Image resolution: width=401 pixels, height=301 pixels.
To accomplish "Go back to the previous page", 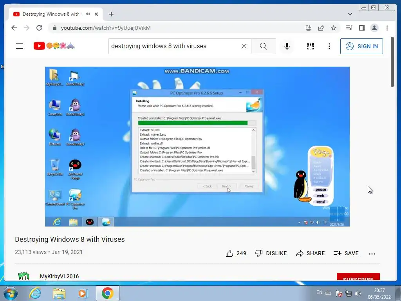I will pos(14,28).
